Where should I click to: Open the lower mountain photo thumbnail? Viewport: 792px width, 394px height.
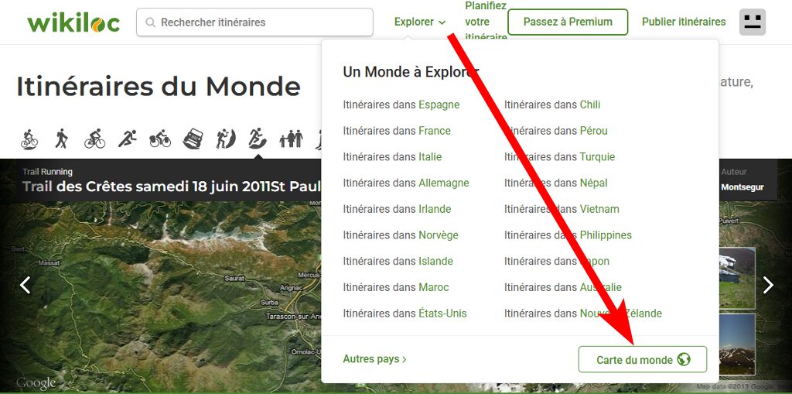point(736,344)
